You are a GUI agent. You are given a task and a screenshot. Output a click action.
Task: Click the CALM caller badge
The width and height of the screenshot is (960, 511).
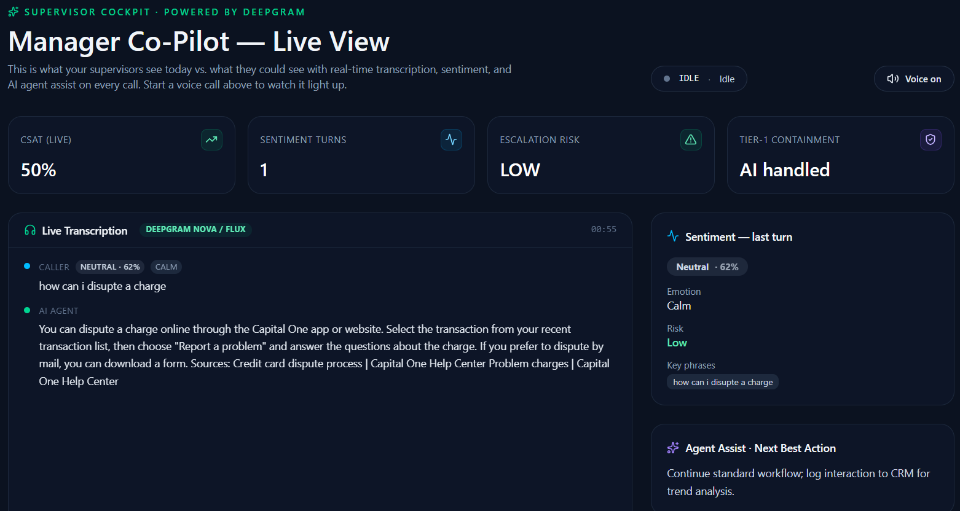166,267
